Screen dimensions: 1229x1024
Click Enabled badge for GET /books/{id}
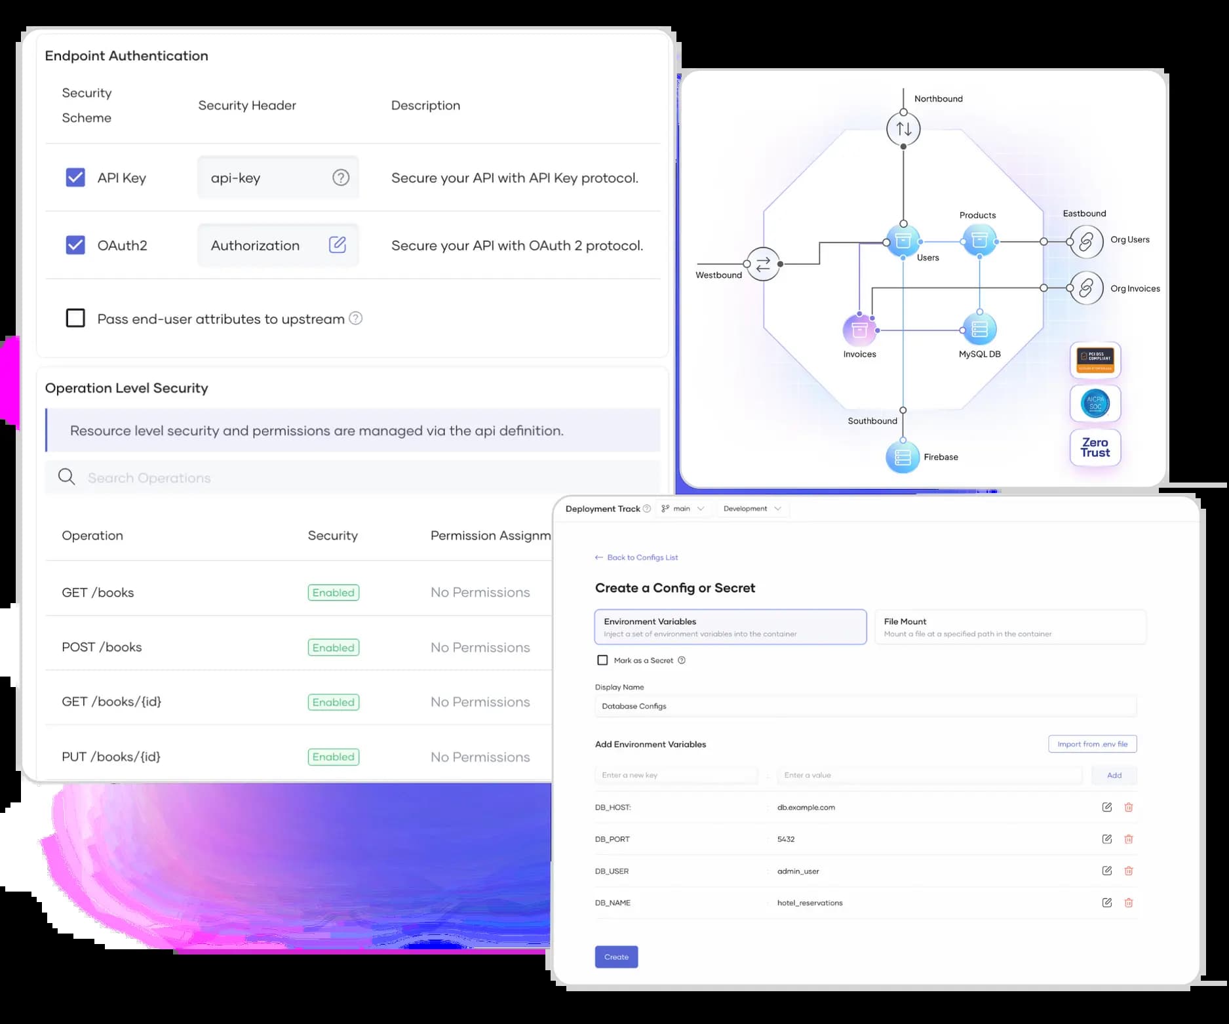click(x=333, y=702)
